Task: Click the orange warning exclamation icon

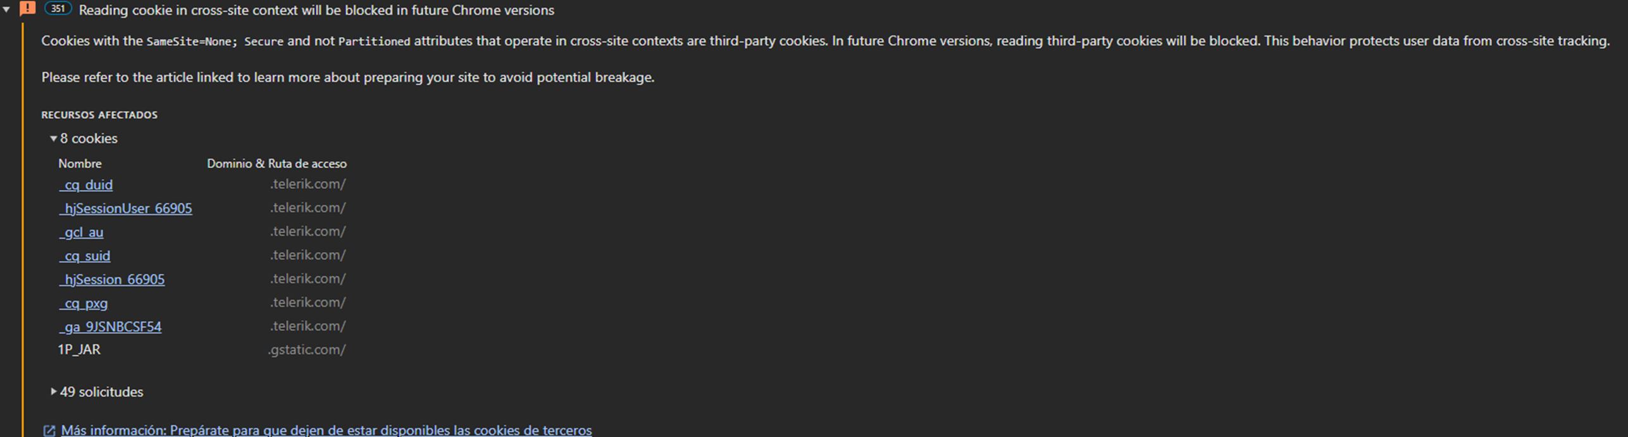Action: pos(28,9)
